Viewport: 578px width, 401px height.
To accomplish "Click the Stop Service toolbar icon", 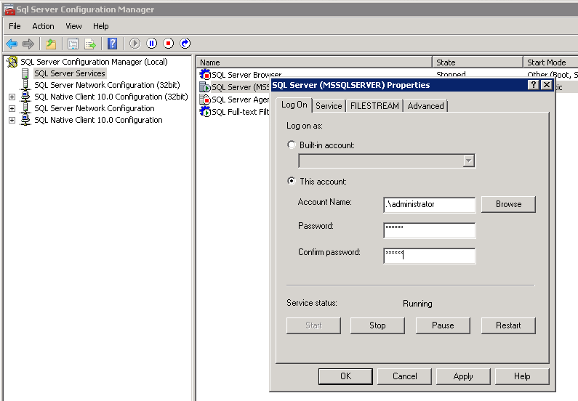I will (169, 44).
